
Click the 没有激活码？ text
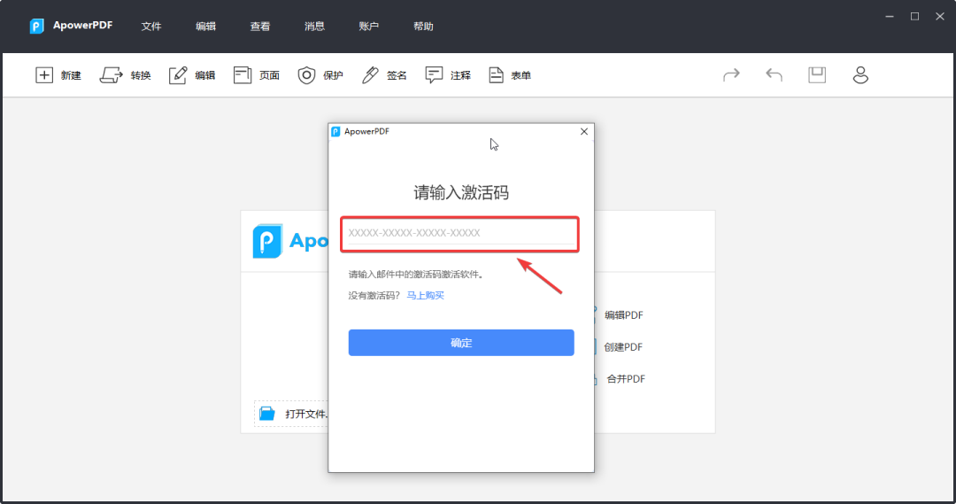click(374, 295)
